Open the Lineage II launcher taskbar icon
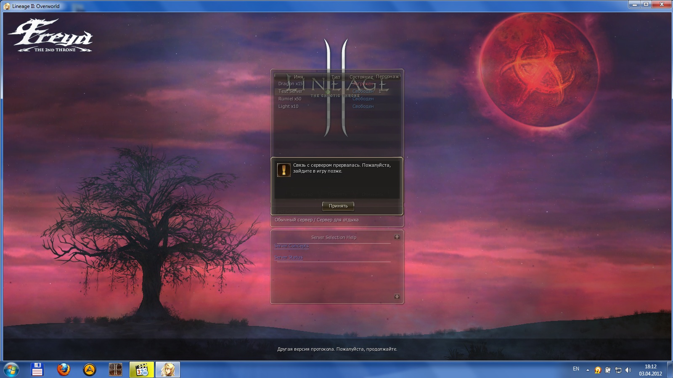Image resolution: width=673 pixels, height=378 pixels. coord(115,370)
